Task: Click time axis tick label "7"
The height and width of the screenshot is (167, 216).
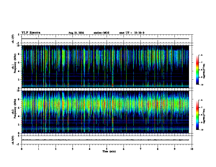Action: coord(141,149)
